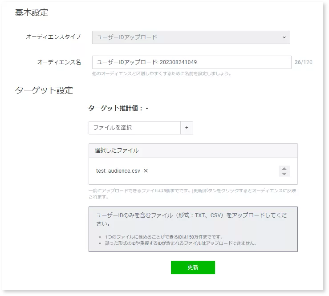Click the 5-file upload limit hint text
The height and width of the screenshot is (296, 329).
tap(193, 193)
